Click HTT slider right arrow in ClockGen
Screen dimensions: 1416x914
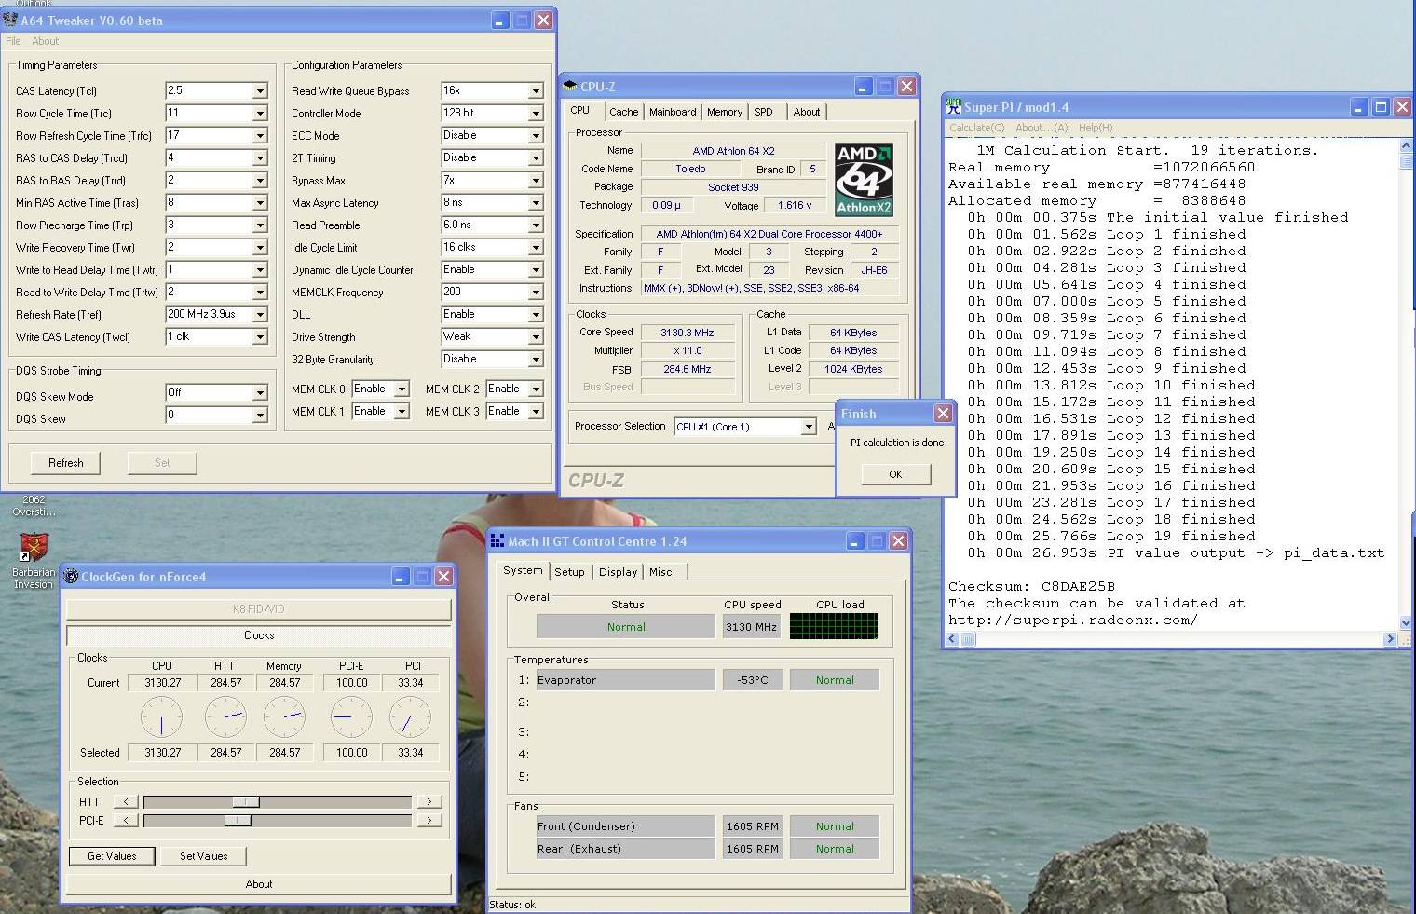click(x=429, y=801)
